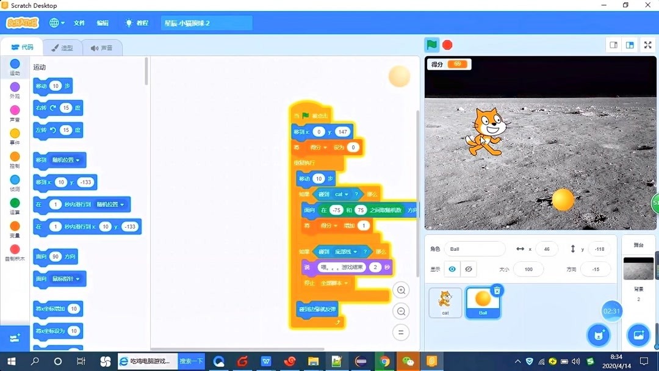Screen dimensions: 659x371
Task: Enter full screen stage mode
Action: click(x=647, y=45)
